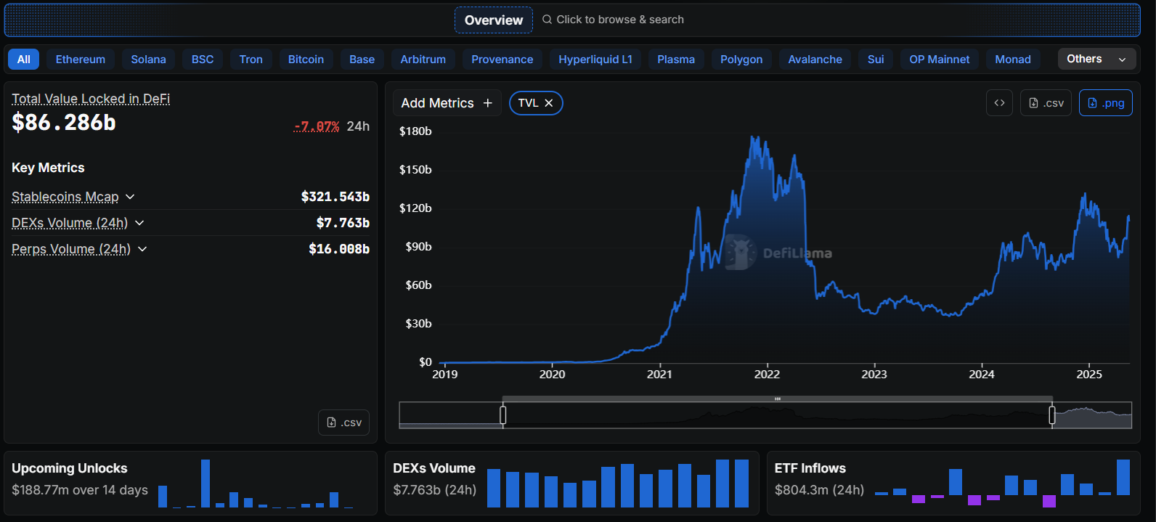
Task: Click the $16.008b perps volume value
Action: [339, 249]
